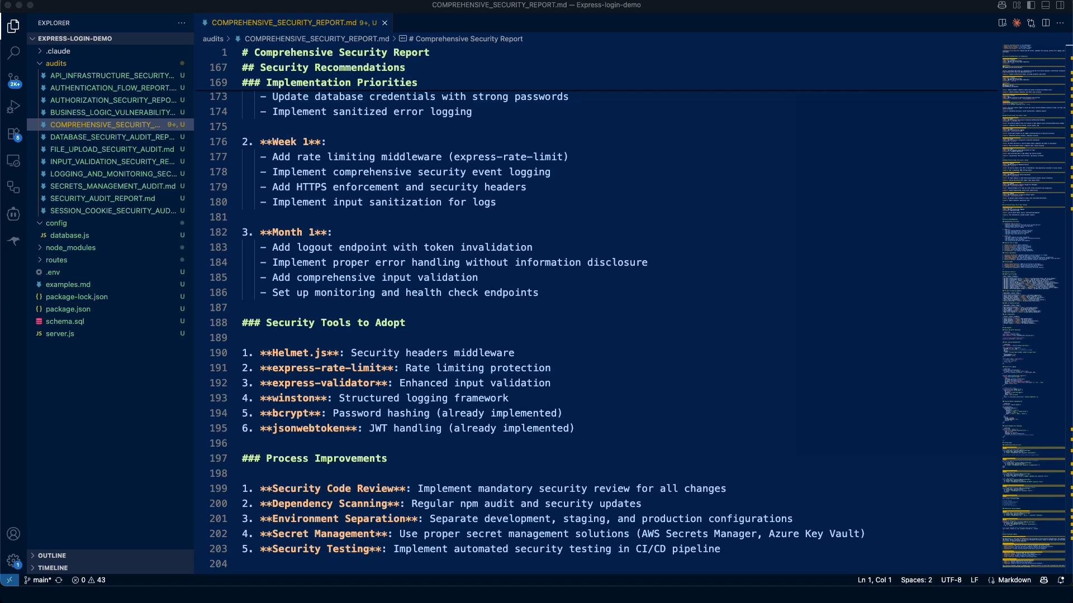1073x603 pixels.
Task: Expand the .claude folder
Action: pyautogui.click(x=110, y=51)
